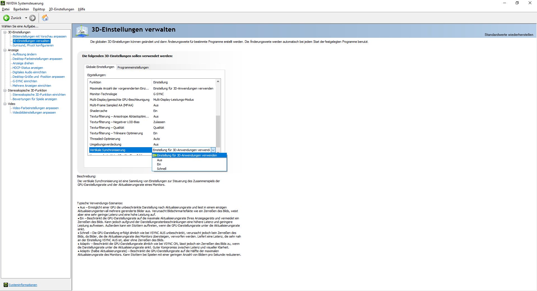
Task: Select the Threaded-Optimierung row
Action: tap(152, 139)
